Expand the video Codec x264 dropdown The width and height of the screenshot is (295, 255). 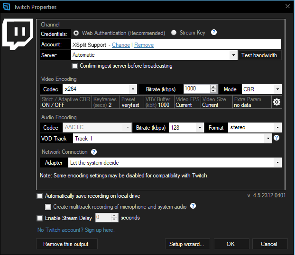(100, 89)
